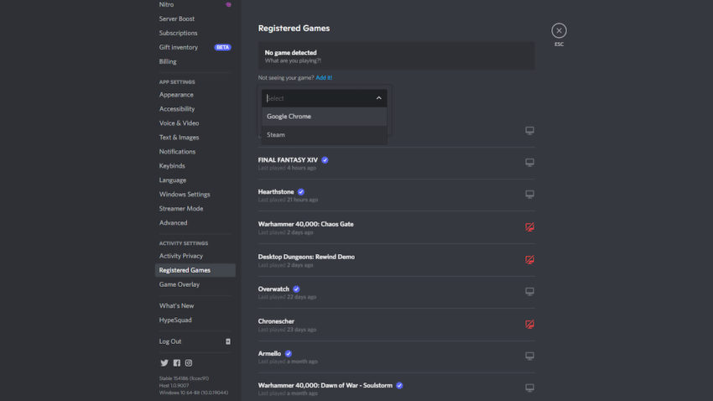Toggle overlay for FINAL FANTASY XIV
This screenshot has width=713, height=401.
pyautogui.click(x=529, y=162)
